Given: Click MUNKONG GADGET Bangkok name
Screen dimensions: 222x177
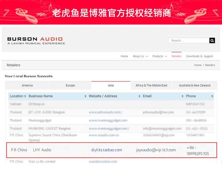Looking at the screenshot, I should click(49, 129).
